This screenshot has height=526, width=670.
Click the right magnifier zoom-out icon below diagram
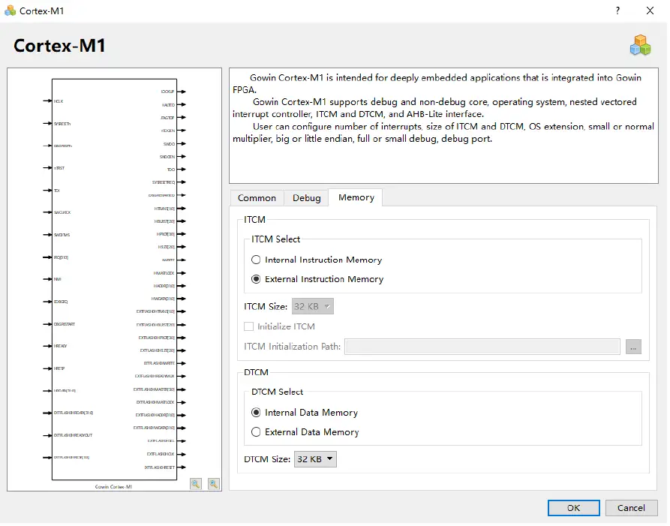pyautogui.click(x=213, y=484)
